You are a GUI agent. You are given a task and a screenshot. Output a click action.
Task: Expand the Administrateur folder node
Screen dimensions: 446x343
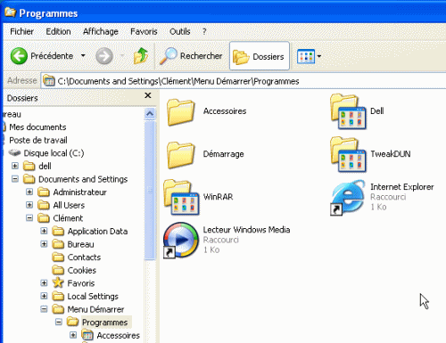[29, 192]
